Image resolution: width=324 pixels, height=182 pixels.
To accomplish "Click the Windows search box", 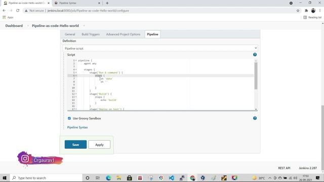I will (46, 178).
